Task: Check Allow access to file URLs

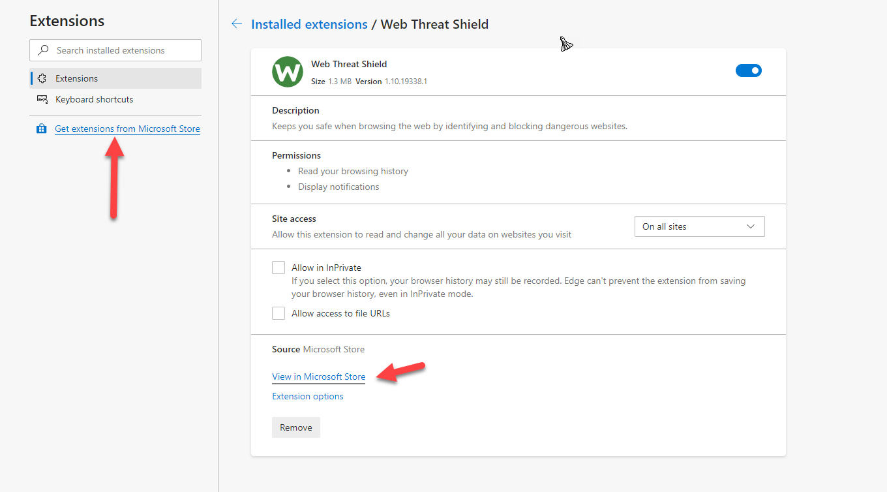Action: click(278, 313)
